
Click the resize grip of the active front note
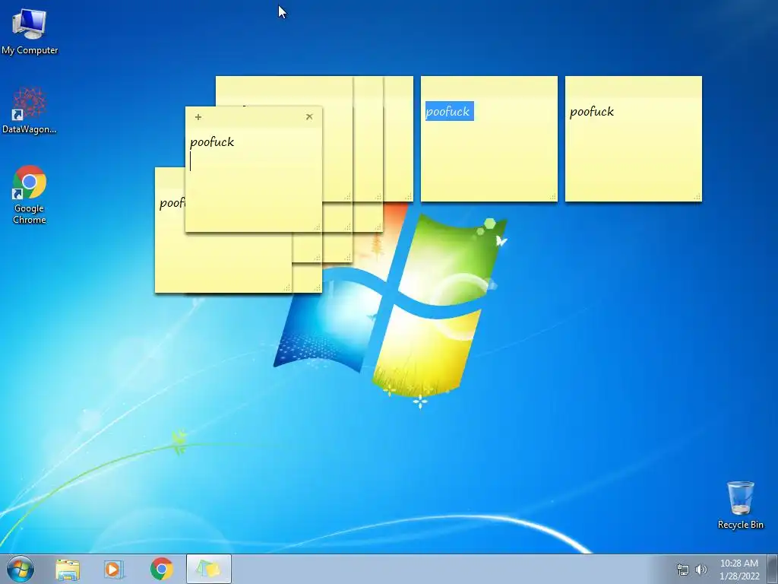317,227
